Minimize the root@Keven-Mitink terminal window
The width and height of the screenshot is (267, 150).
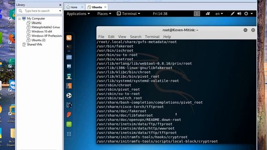[245, 30]
